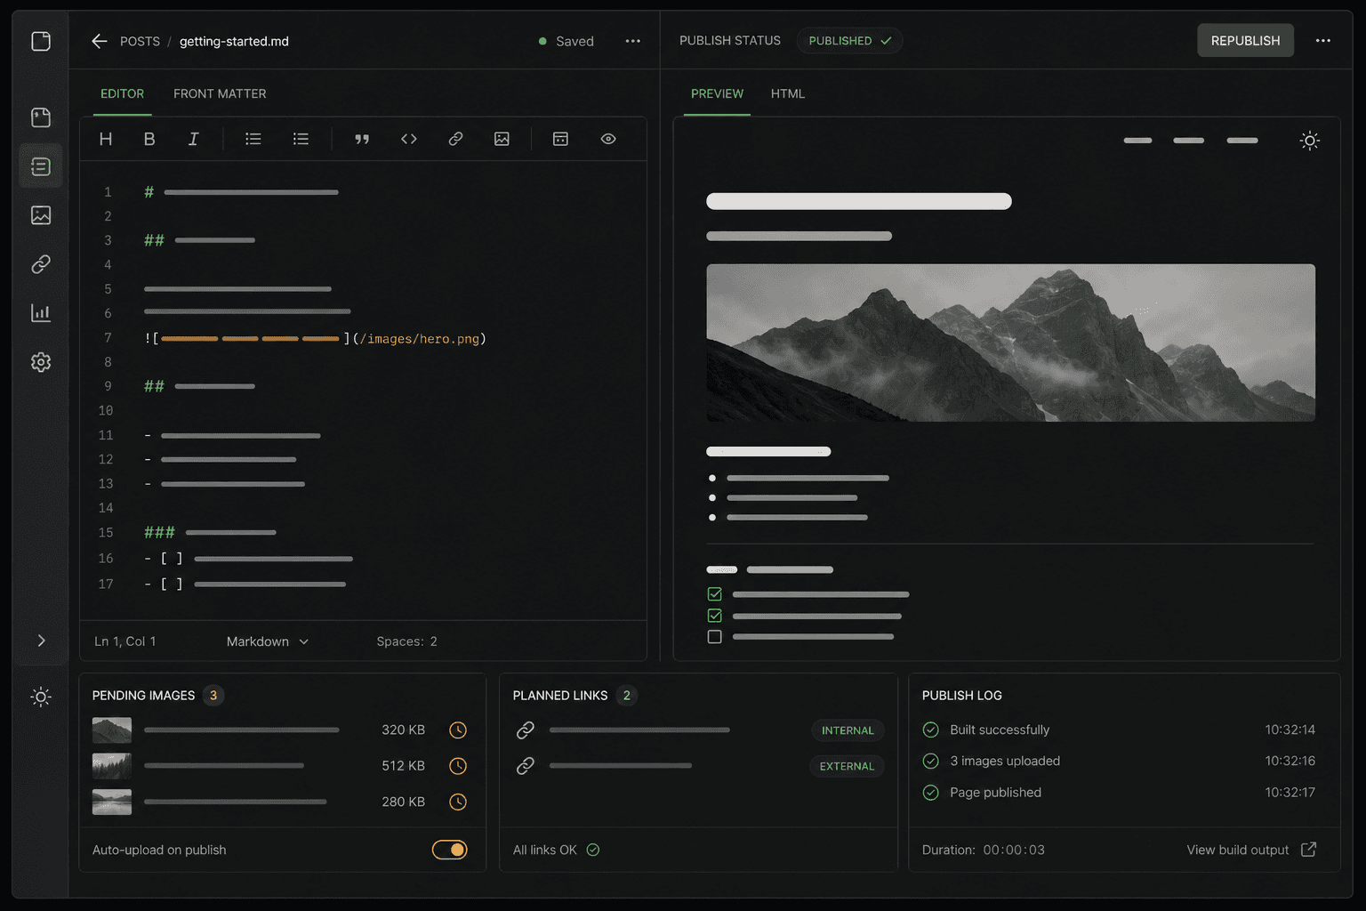Switch to the HTML tab
The width and height of the screenshot is (1366, 911).
click(788, 93)
